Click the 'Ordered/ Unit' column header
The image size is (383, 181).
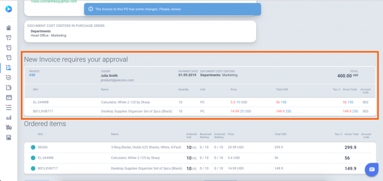click(191, 136)
